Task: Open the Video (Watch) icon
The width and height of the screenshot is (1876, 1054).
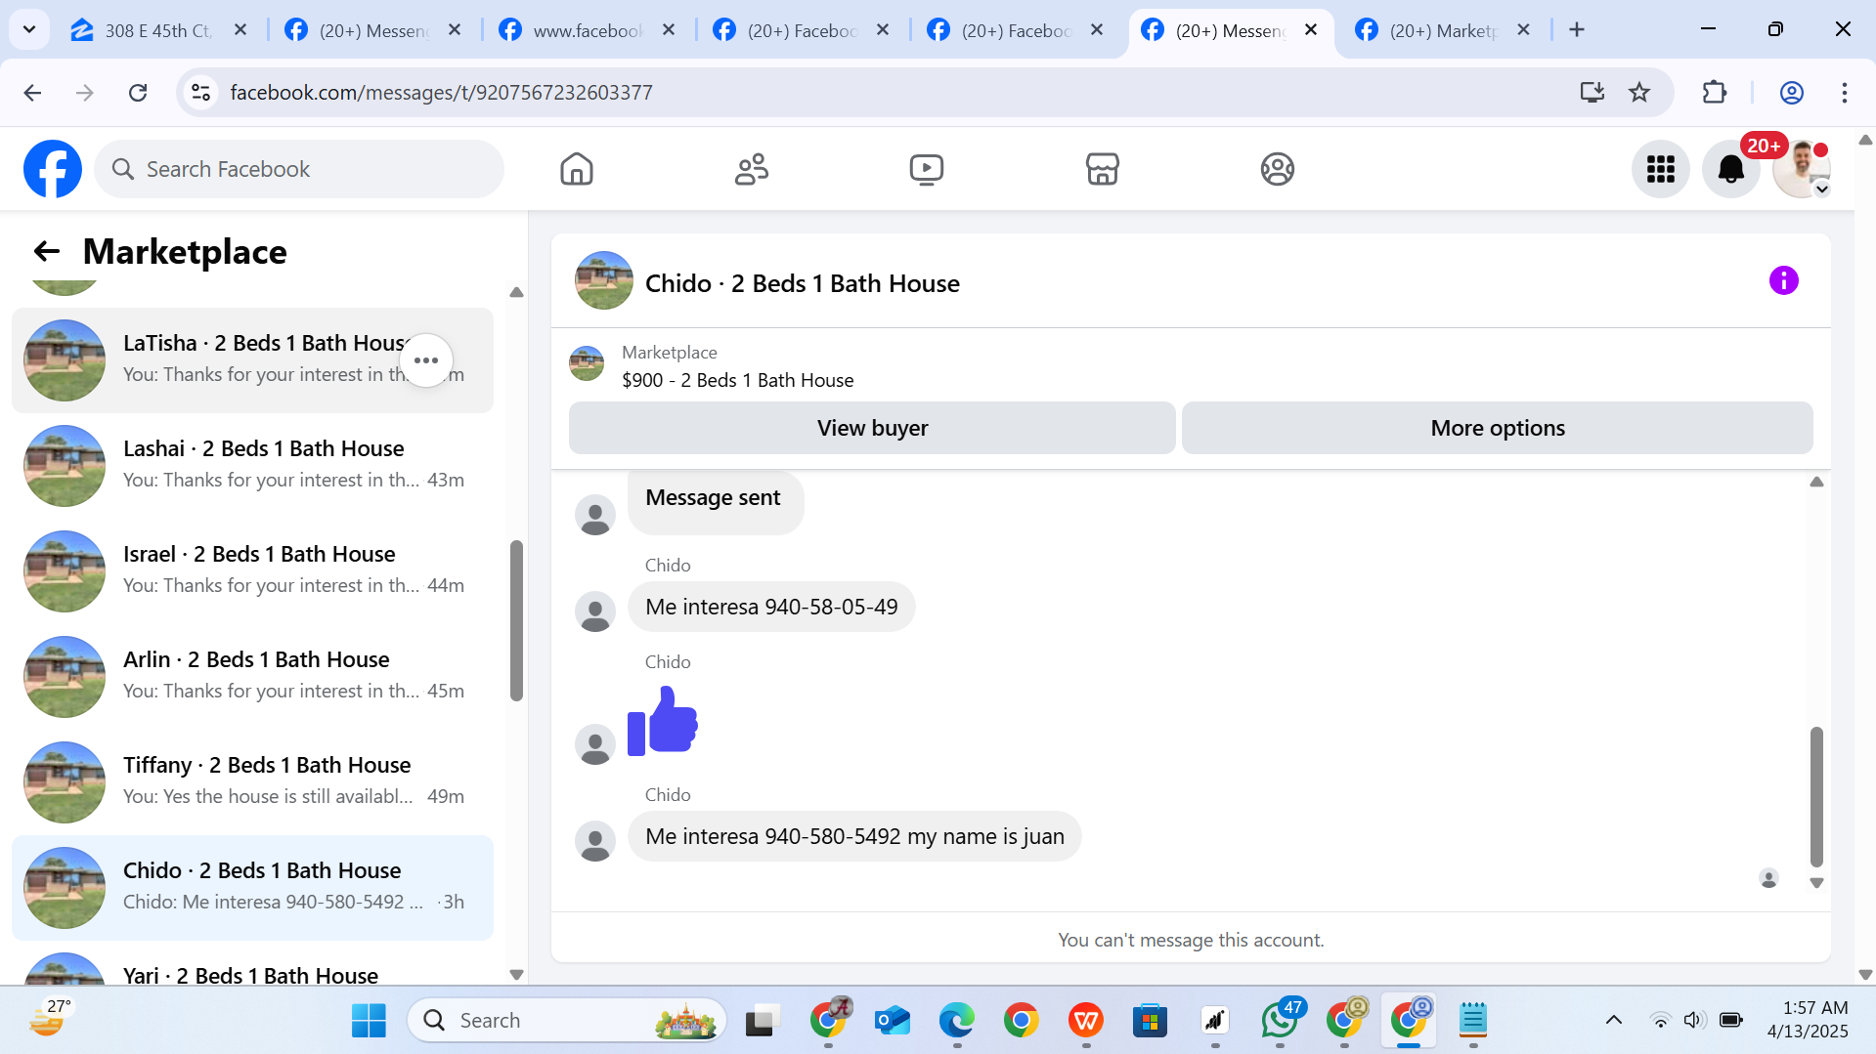Action: click(927, 169)
